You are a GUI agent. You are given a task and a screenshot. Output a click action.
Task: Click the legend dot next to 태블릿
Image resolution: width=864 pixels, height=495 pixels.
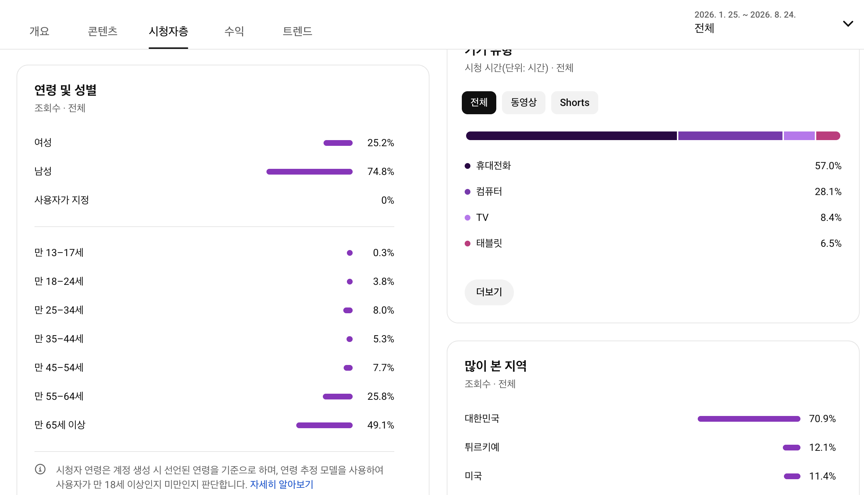(468, 244)
